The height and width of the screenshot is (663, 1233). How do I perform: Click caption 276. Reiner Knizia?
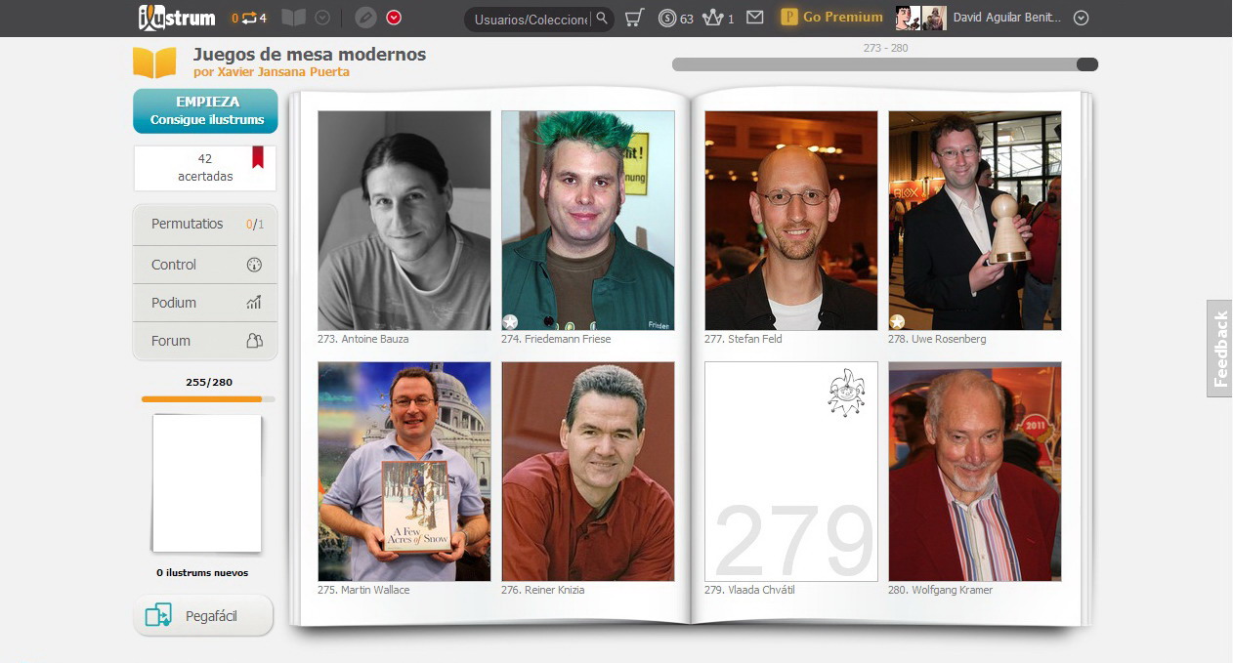(543, 590)
